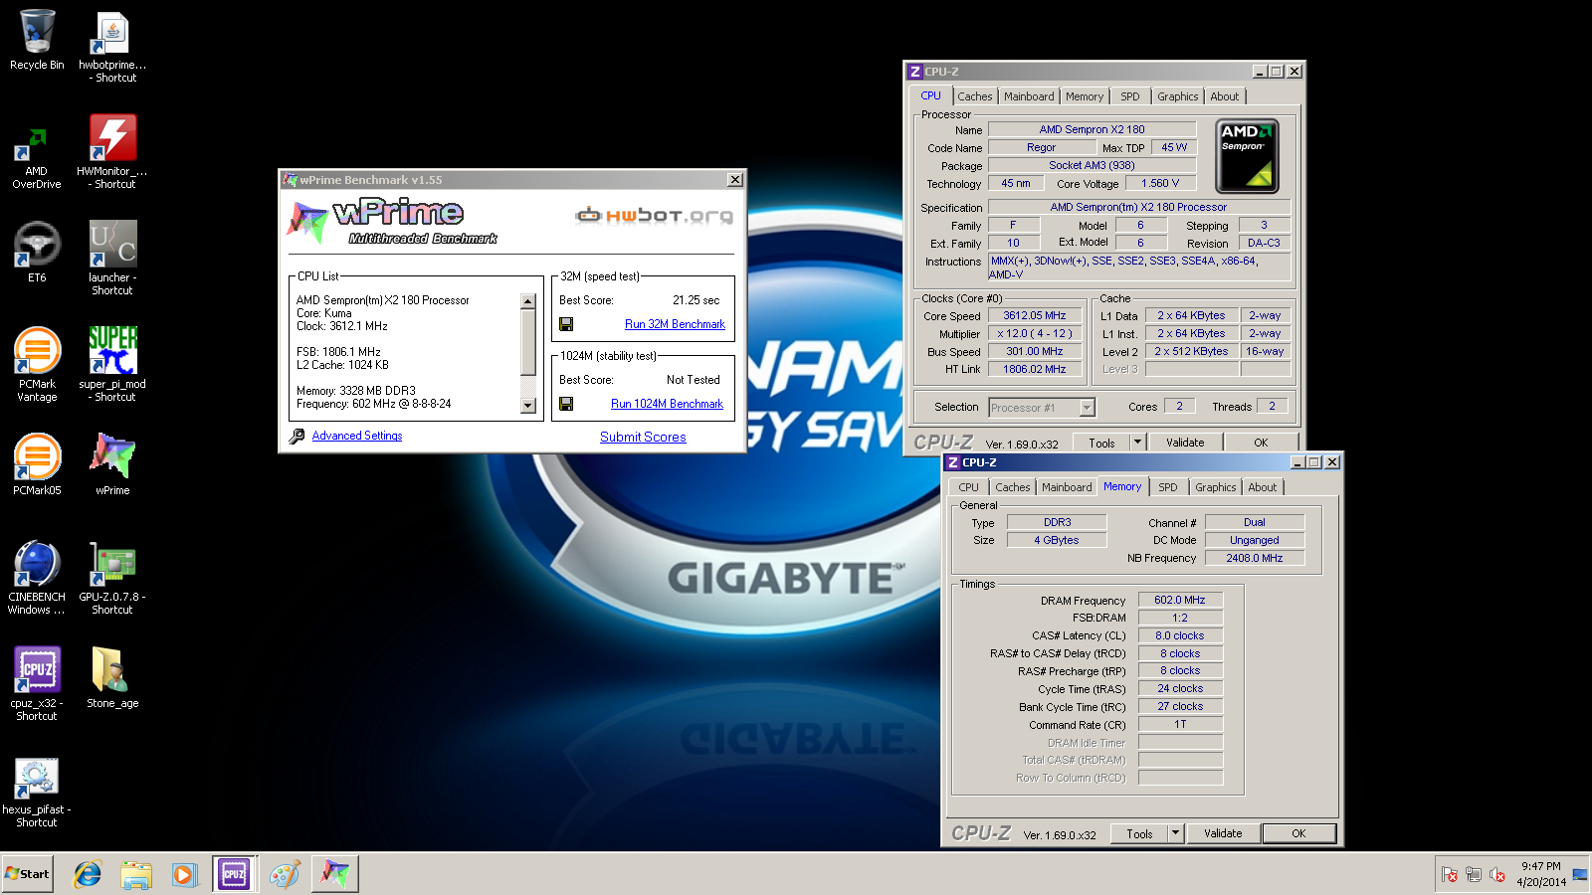Screen dimensions: 1592x895
Task: Switch to wPrime taskbar button
Action: 335,874
